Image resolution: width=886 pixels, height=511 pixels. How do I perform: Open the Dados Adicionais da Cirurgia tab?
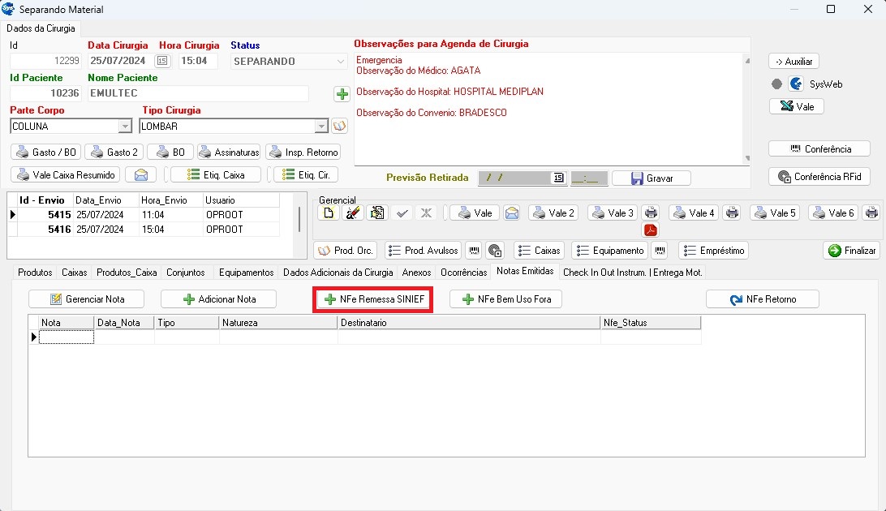[x=338, y=273]
